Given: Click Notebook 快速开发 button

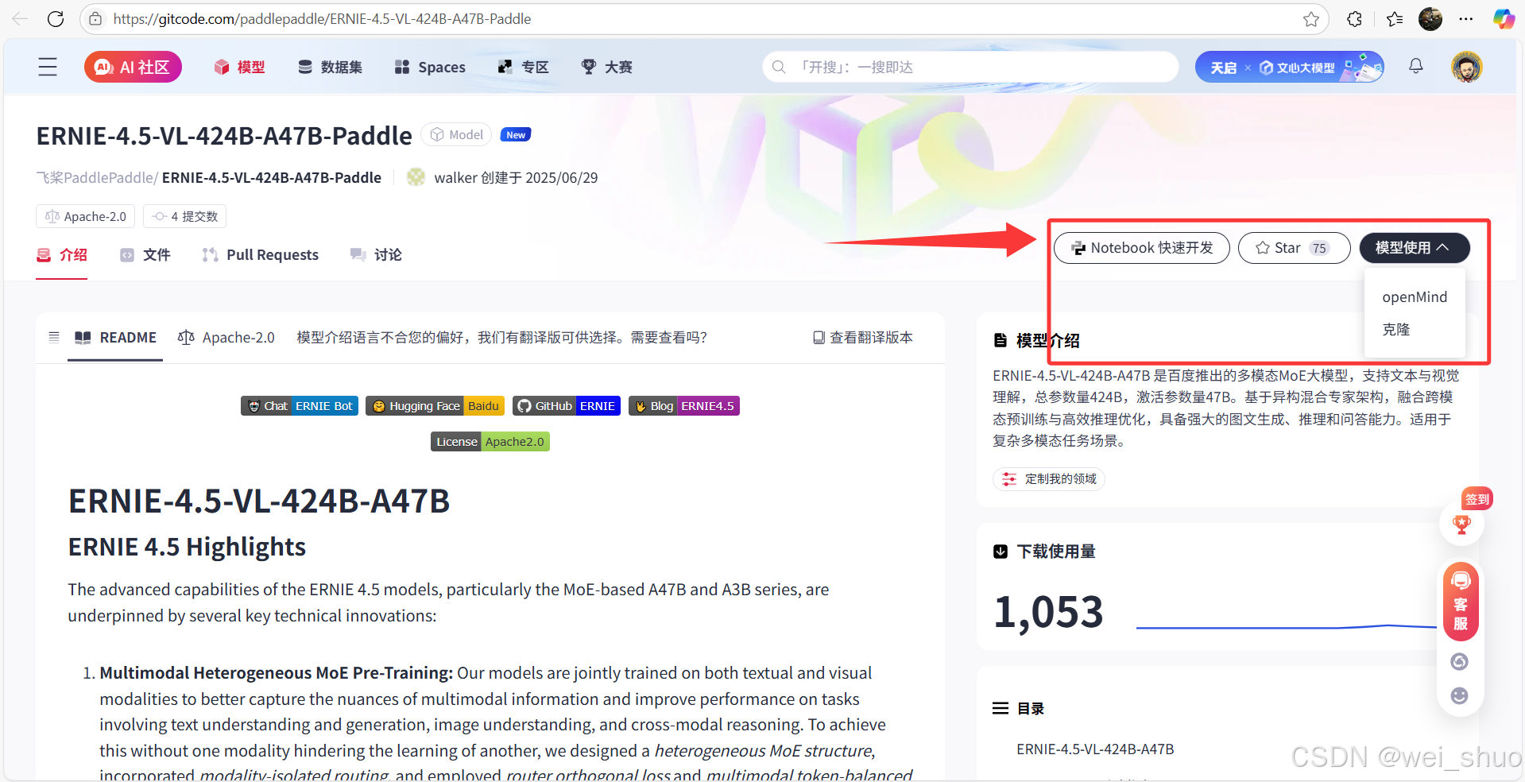Looking at the screenshot, I should [x=1142, y=248].
